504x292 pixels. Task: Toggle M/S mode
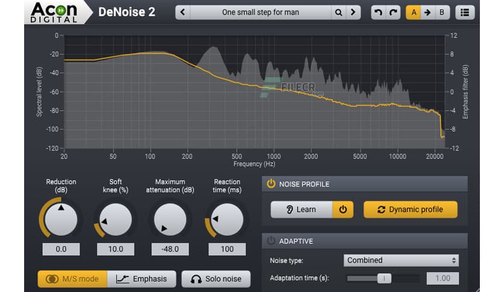72,279
